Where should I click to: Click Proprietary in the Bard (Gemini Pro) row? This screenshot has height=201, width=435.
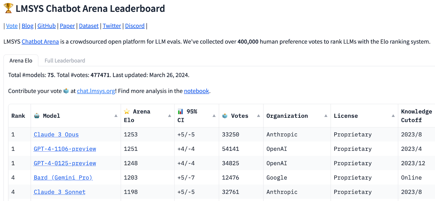(353, 178)
